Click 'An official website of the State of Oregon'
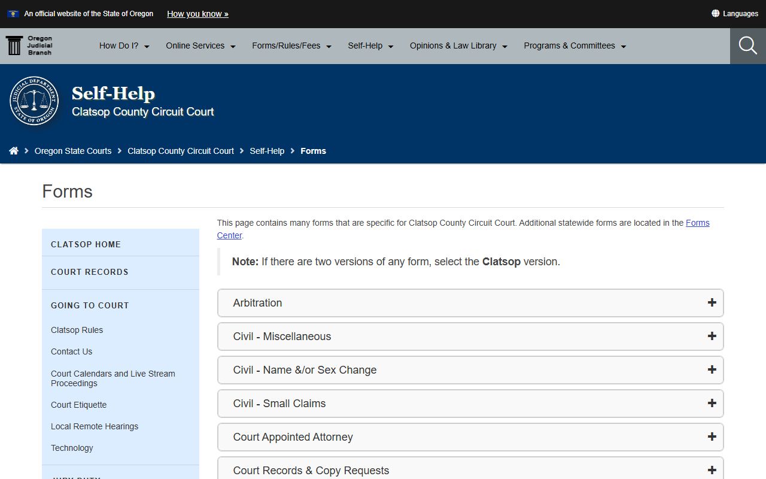Screen dimensions: 766x479 (89, 14)
